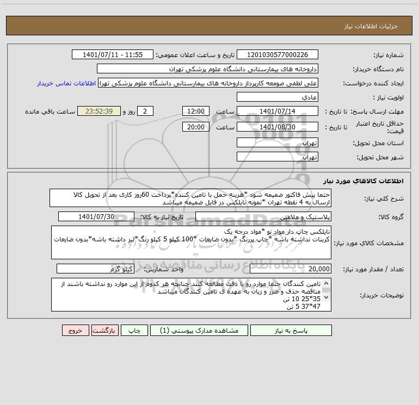
Task: Click the deadline time field 12:00
Action: 195,111
